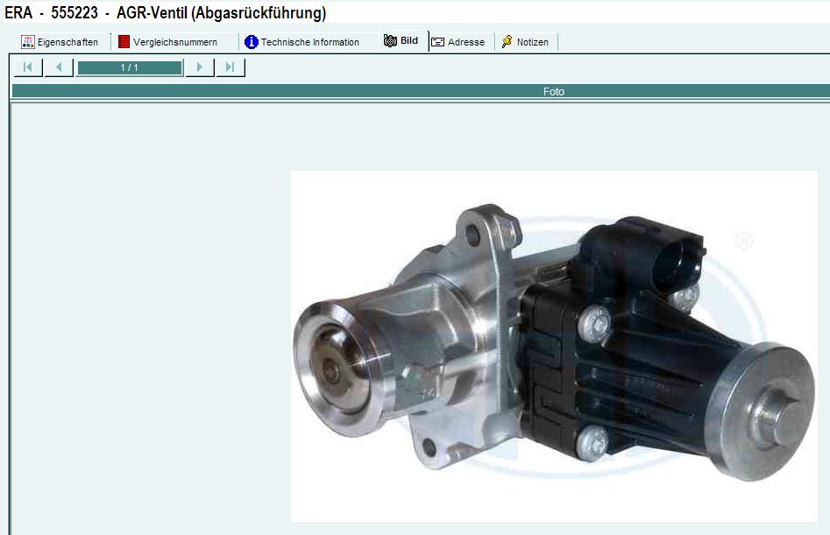Click the blue info icon for Technische Information
The image size is (830, 535).
click(x=252, y=42)
